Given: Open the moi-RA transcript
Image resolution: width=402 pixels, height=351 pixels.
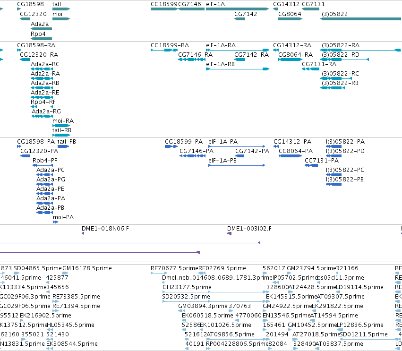Looking at the screenshot, I should pyautogui.click(x=61, y=126).
